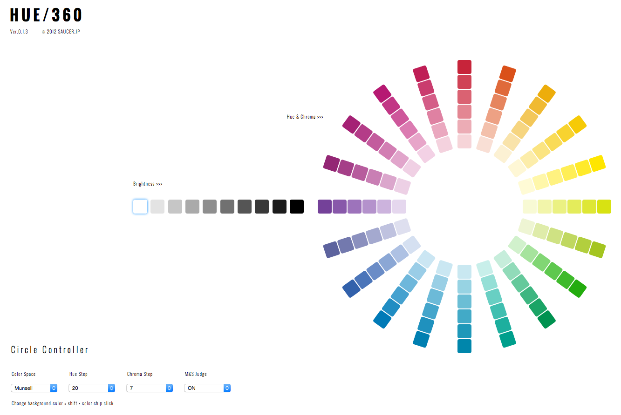Image resolution: width=621 pixels, height=415 pixels.
Task: Pick the middle gray brightness chip next to black's fifth neighbor
Action: pos(210,207)
